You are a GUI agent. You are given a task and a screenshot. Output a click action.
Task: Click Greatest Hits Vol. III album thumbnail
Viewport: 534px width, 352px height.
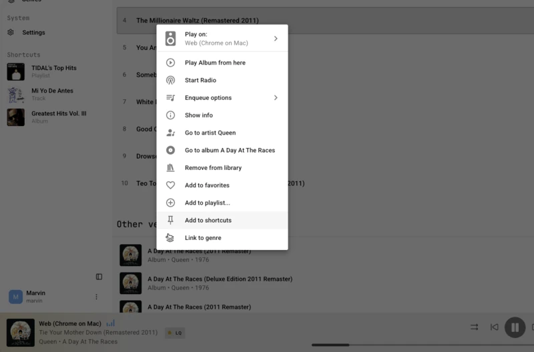[15, 117]
